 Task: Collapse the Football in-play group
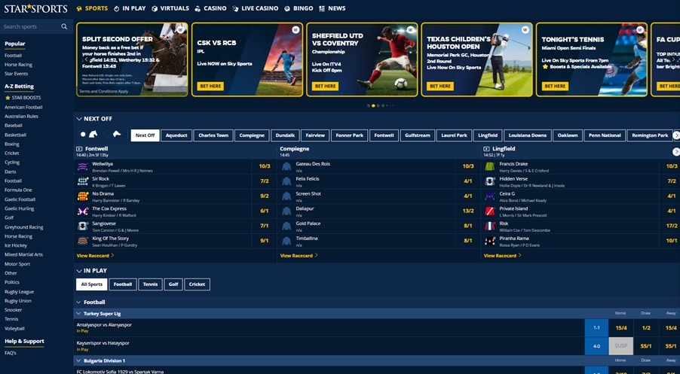[x=79, y=303]
